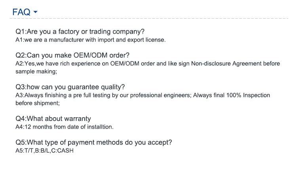297x171 pixels.
Task: Select the Q3 guarantee quality question
Action: (69, 87)
